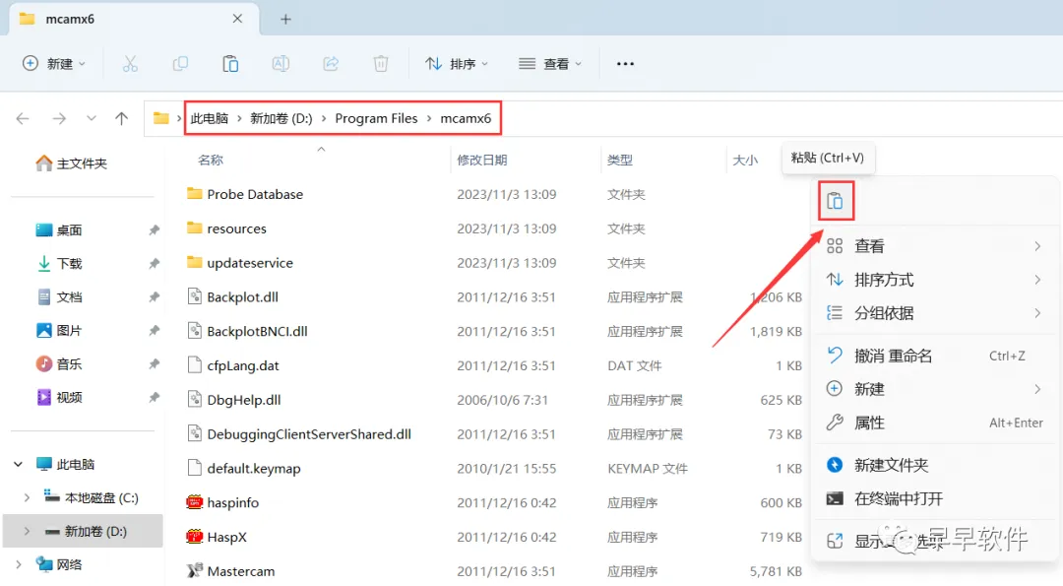Open 排序方式 submenu in context menu
The width and height of the screenshot is (1063, 586).
pos(934,280)
